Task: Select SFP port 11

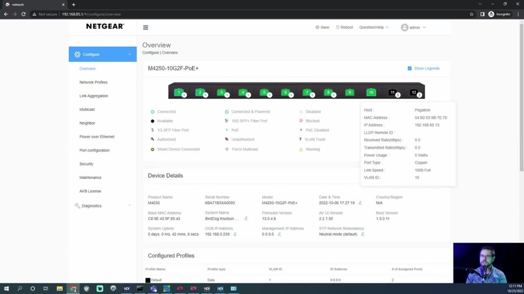Action: point(393,92)
